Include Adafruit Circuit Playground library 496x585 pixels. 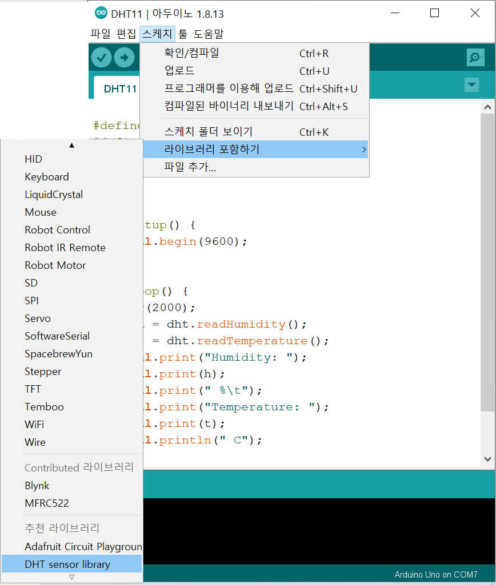point(71,547)
